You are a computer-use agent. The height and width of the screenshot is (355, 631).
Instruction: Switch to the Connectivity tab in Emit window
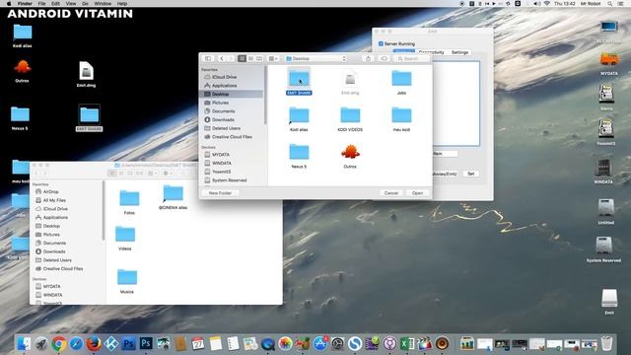coord(431,52)
